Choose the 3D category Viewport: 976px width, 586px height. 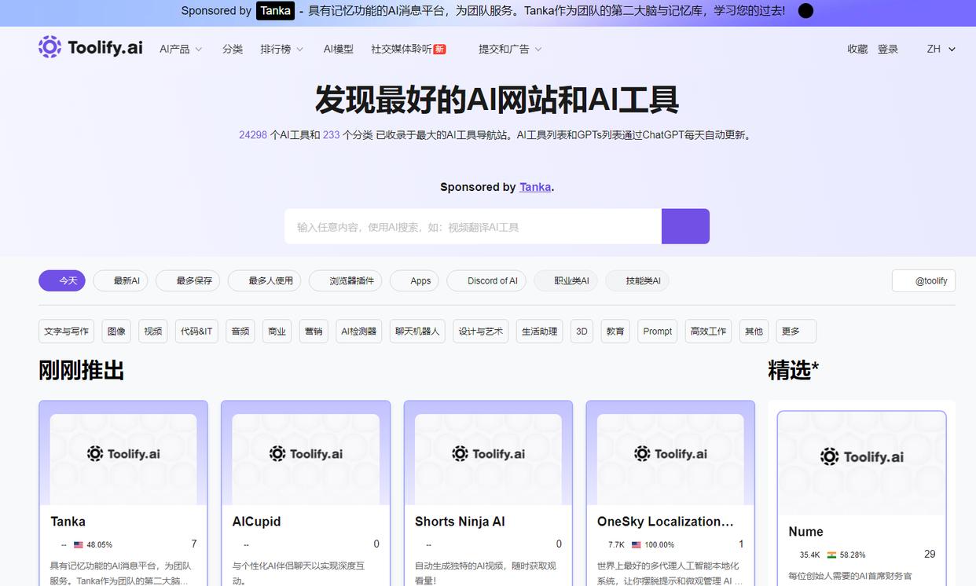(582, 331)
